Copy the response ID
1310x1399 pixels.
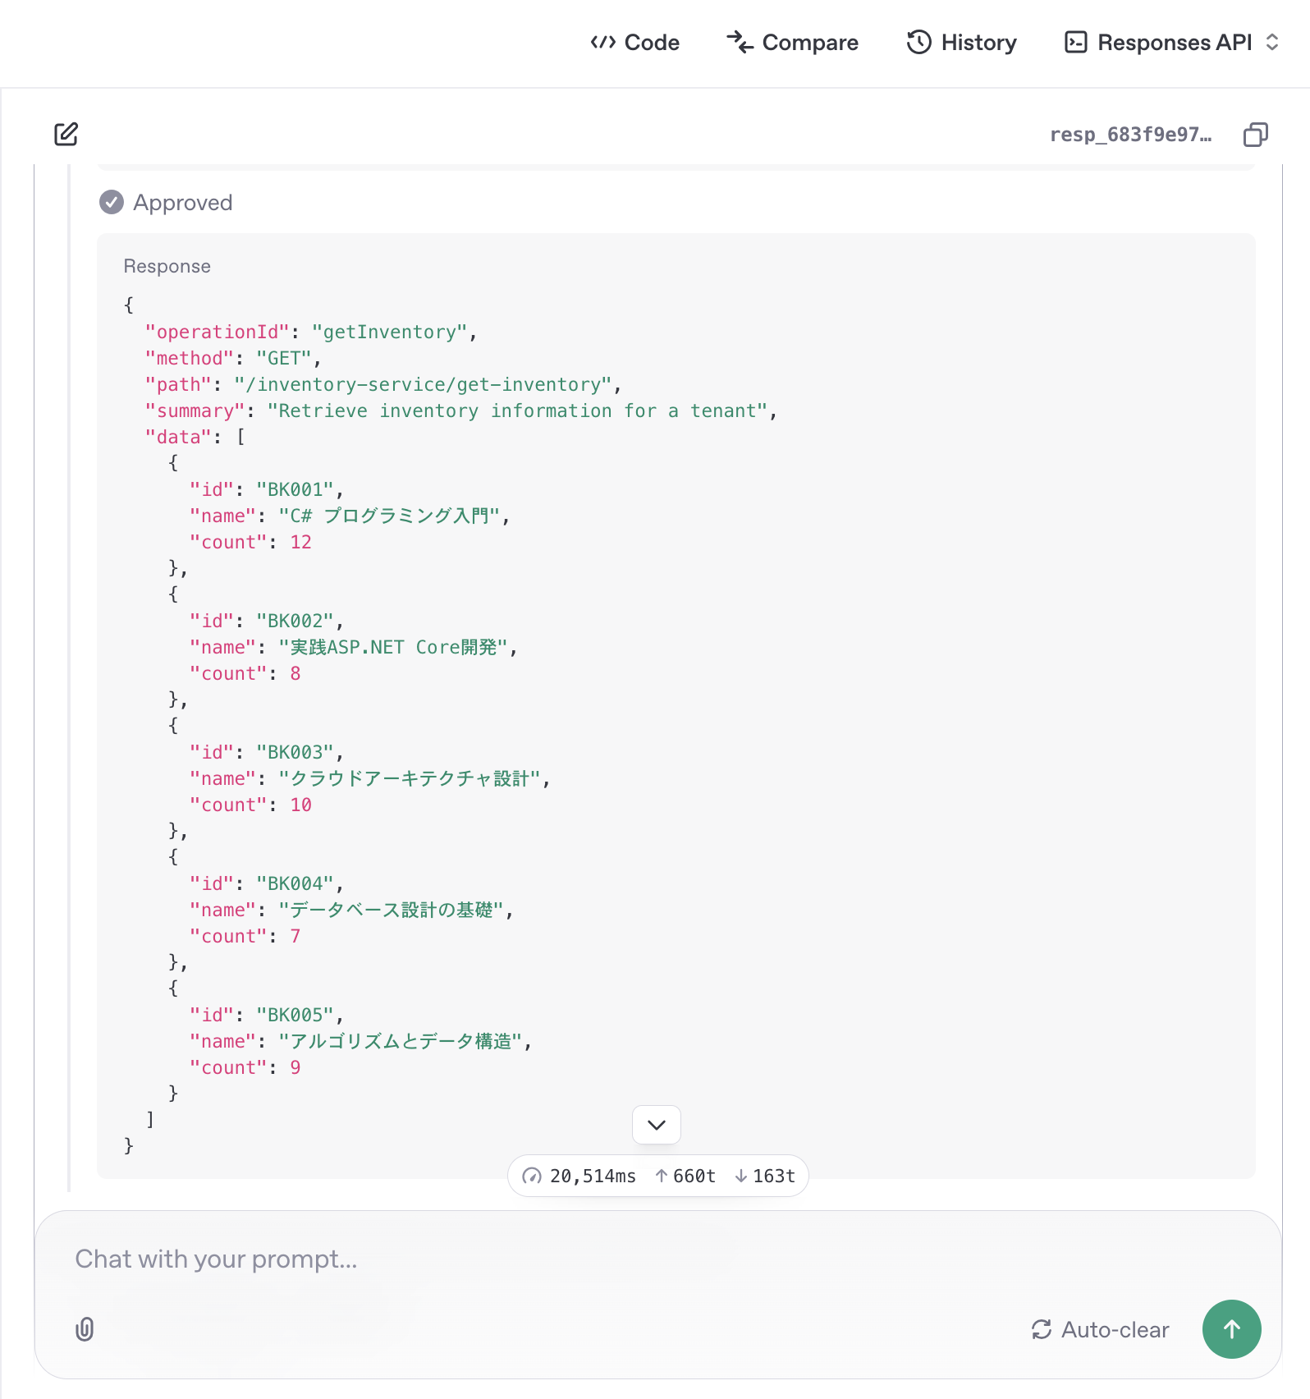pyautogui.click(x=1255, y=135)
